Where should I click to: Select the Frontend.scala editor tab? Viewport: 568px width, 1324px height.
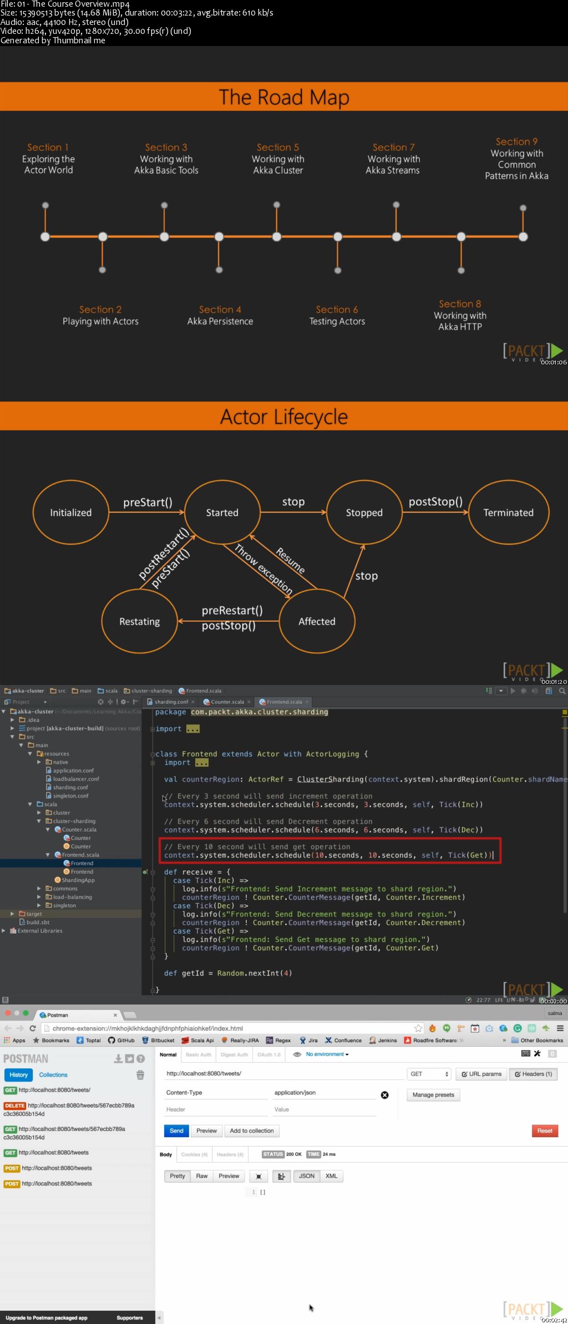coord(284,702)
